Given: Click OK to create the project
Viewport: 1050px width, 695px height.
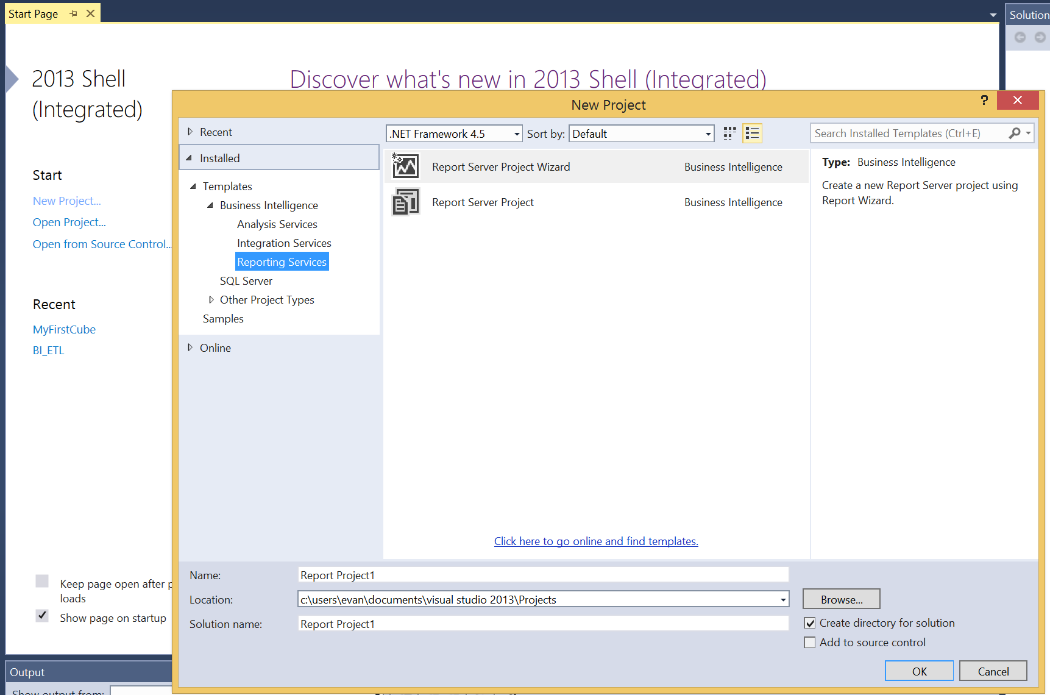Looking at the screenshot, I should coord(919,671).
